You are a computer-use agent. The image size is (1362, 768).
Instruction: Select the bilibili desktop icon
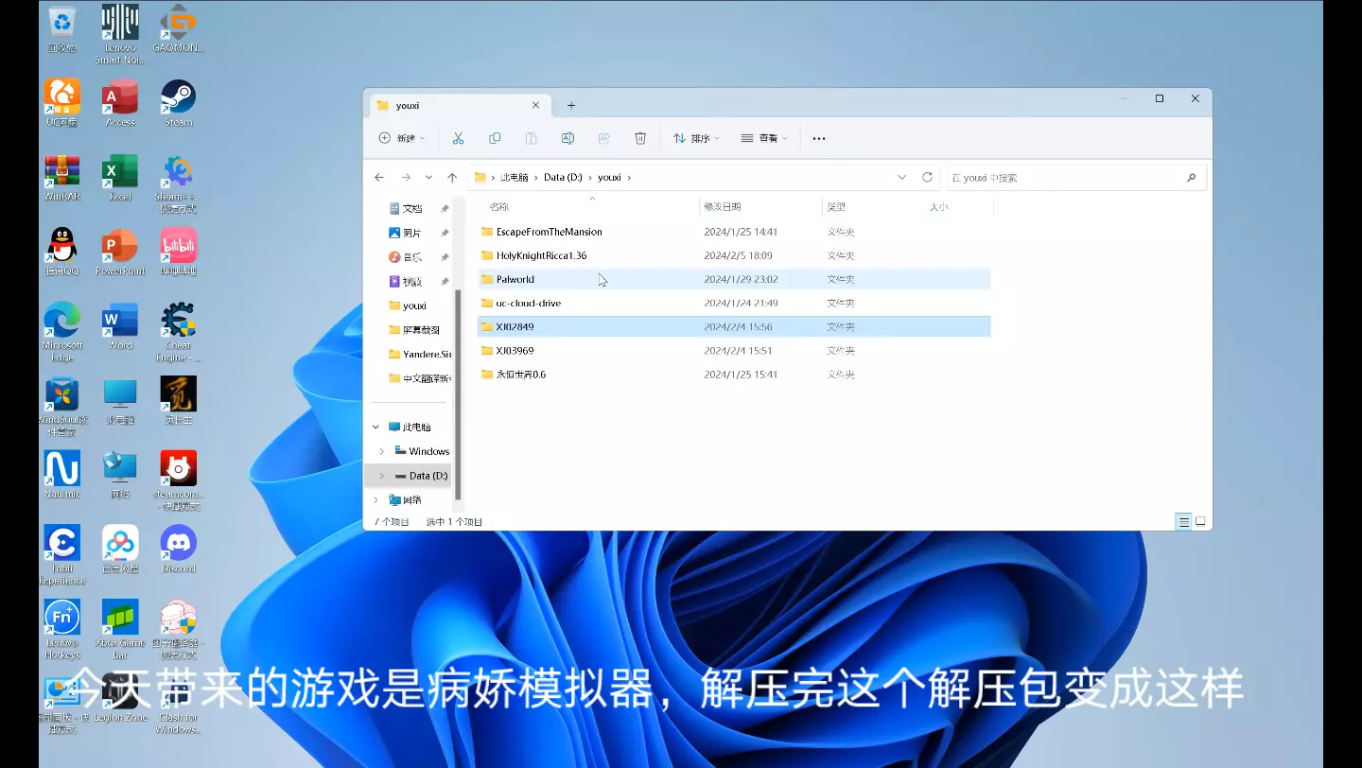[178, 252]
